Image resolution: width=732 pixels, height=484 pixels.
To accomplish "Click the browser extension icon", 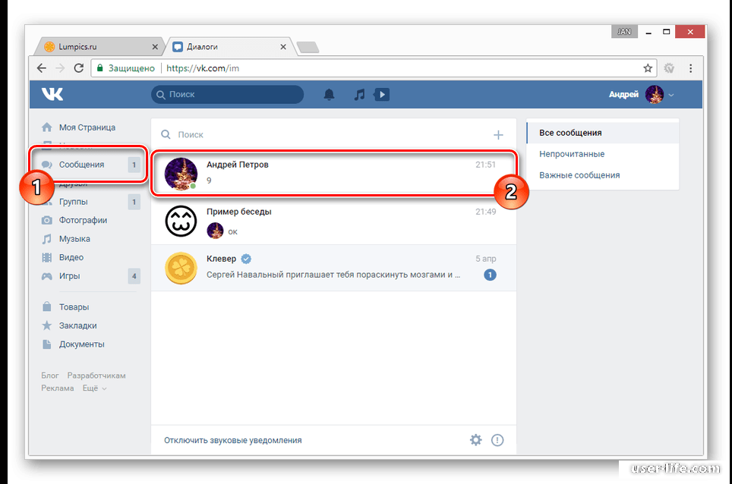I will (x=670, y=68).
